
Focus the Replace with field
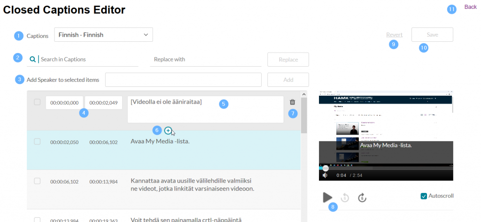click(x=206, y=59)
